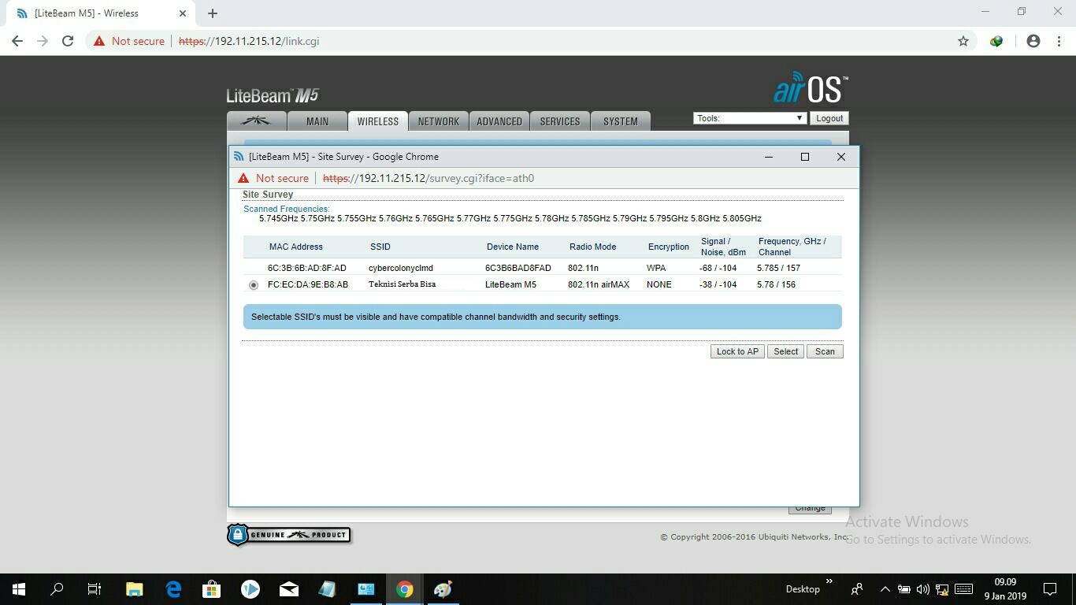Click the Genuine Product badge
1076x605 pixels.
[289, 534]
